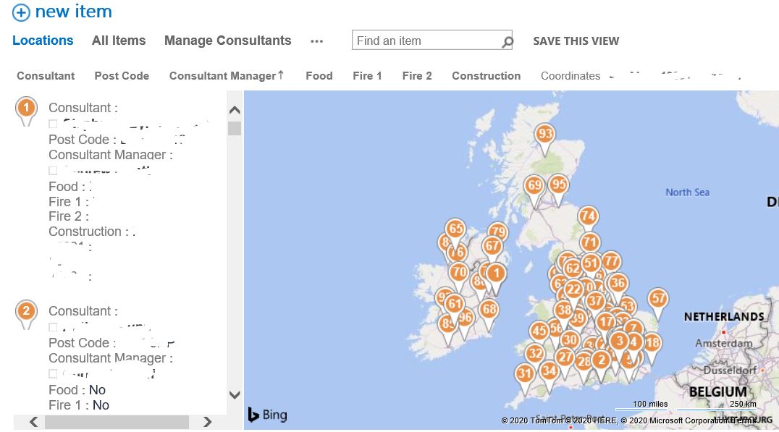Click map pin 45 in Wales
Screen dimensions: 779x432
click(539, 331)
